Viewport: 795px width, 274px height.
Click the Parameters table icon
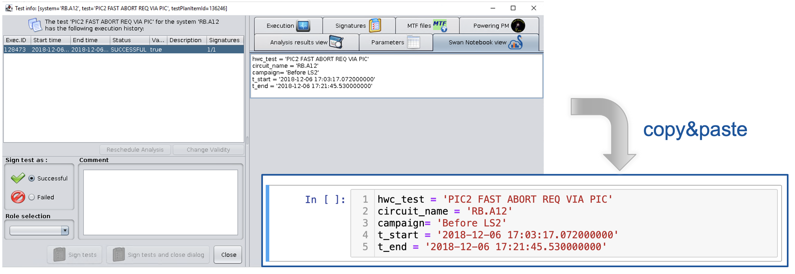(x=413, y=42)
